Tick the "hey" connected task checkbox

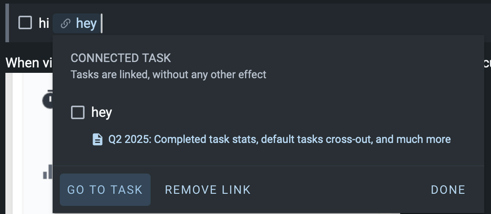pyautogui.click(x=78, y=112)
